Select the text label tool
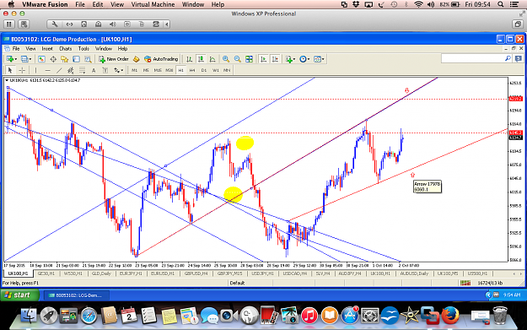This screenshot has height=330, width=527. [105, 70]
